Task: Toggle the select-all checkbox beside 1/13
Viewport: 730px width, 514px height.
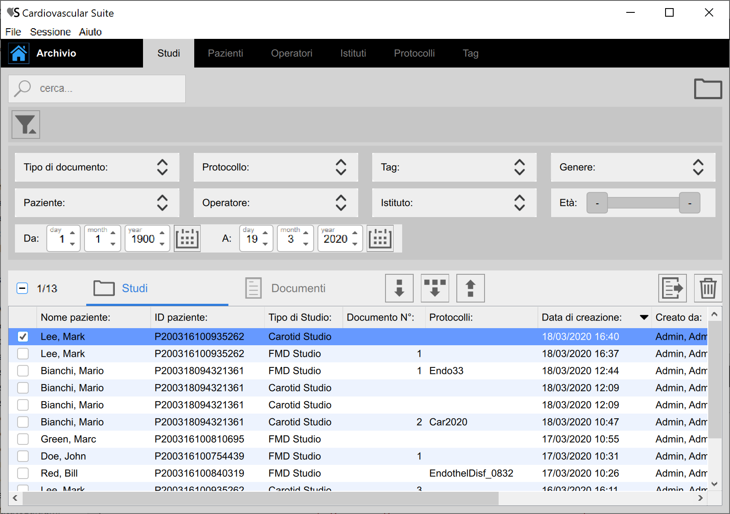Action: (22, 288)
